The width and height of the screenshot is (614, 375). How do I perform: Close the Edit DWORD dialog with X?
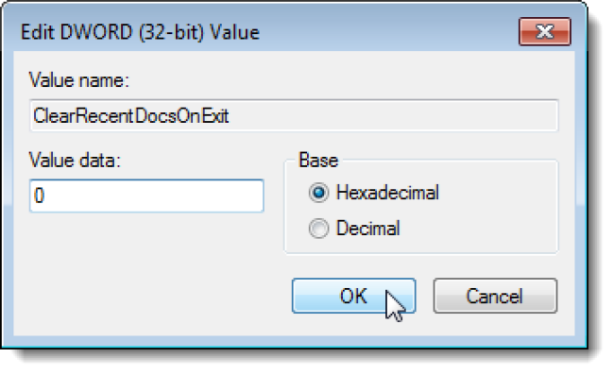[x=545, y=32]
